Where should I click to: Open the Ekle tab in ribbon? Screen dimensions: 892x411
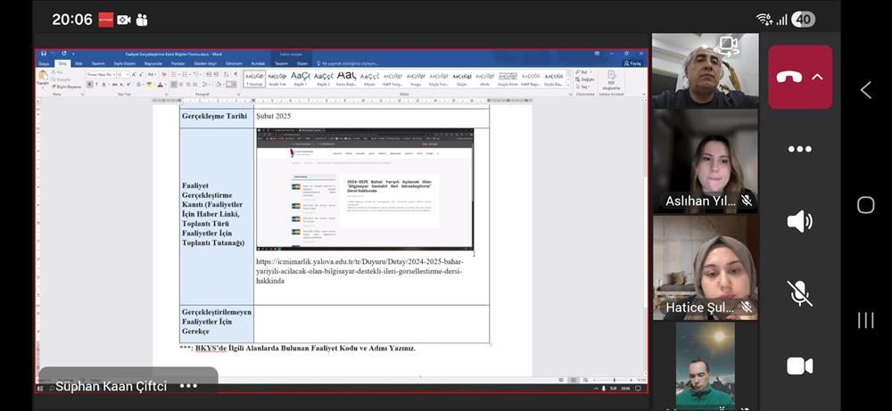(x=78, y=63)
